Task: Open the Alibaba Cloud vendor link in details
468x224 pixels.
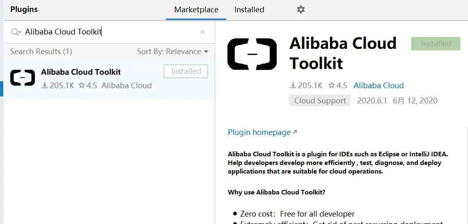Action: tap(379, 85)
